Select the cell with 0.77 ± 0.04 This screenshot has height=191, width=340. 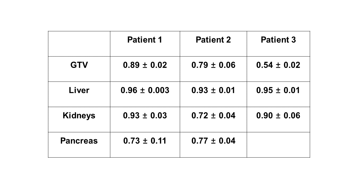[213, 141]
